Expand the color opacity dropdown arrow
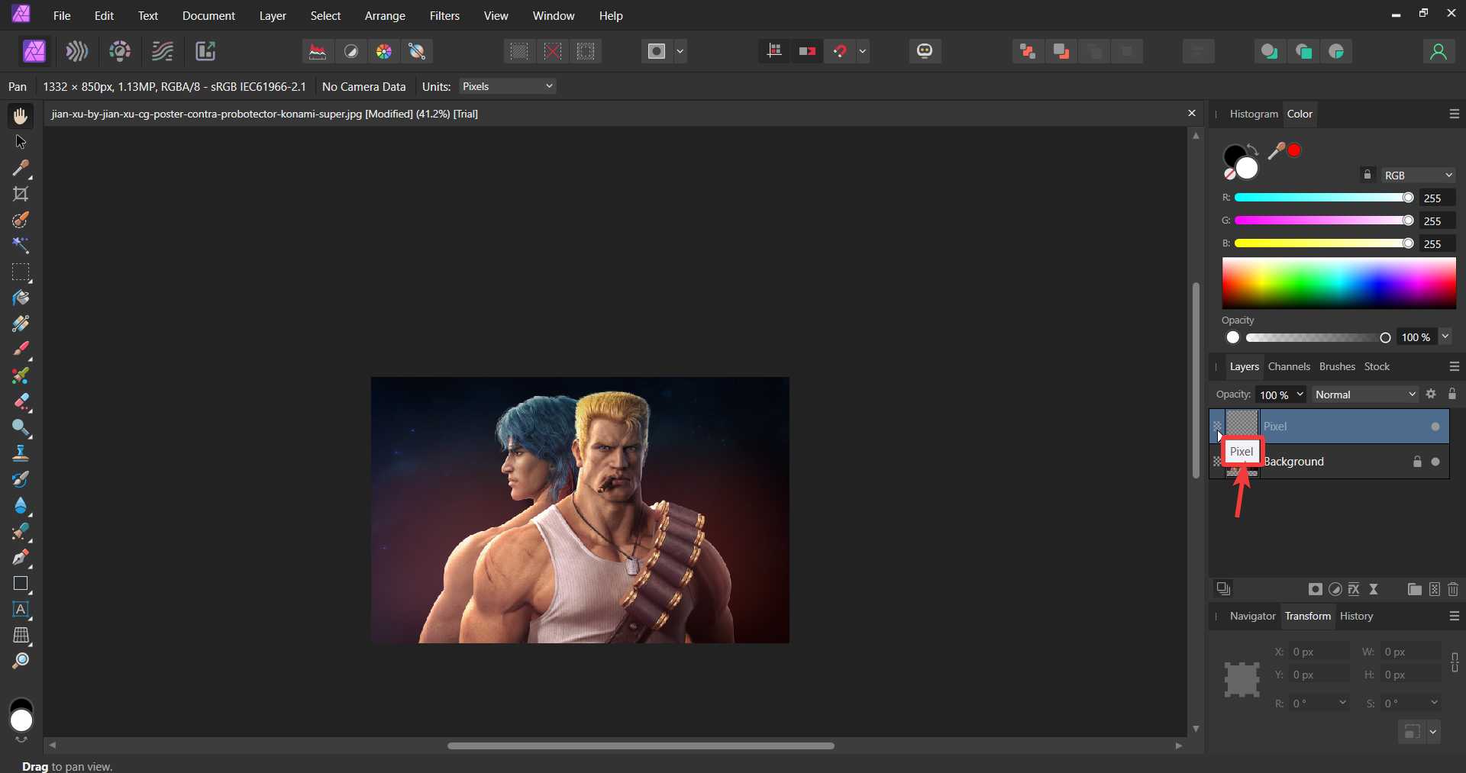Viewport: 1466px width, 773px height. (x=1445, y=337)
